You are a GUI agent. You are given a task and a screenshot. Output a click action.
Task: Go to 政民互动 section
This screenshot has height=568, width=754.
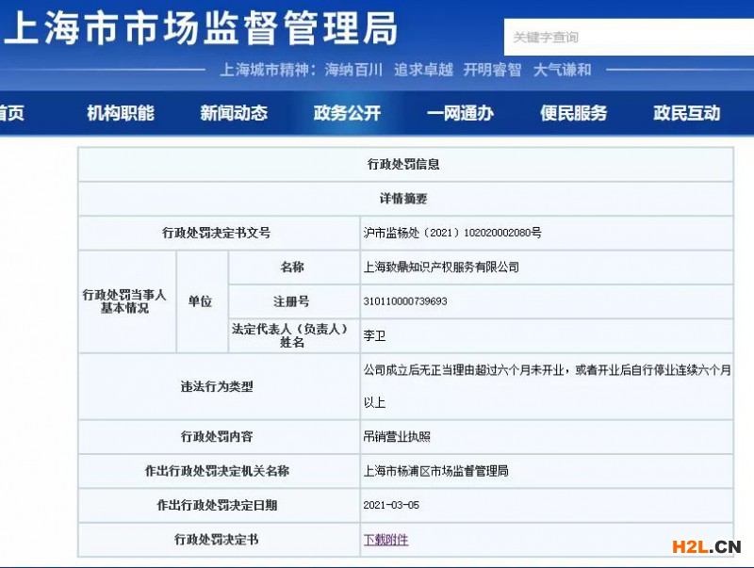coord(687,113)
